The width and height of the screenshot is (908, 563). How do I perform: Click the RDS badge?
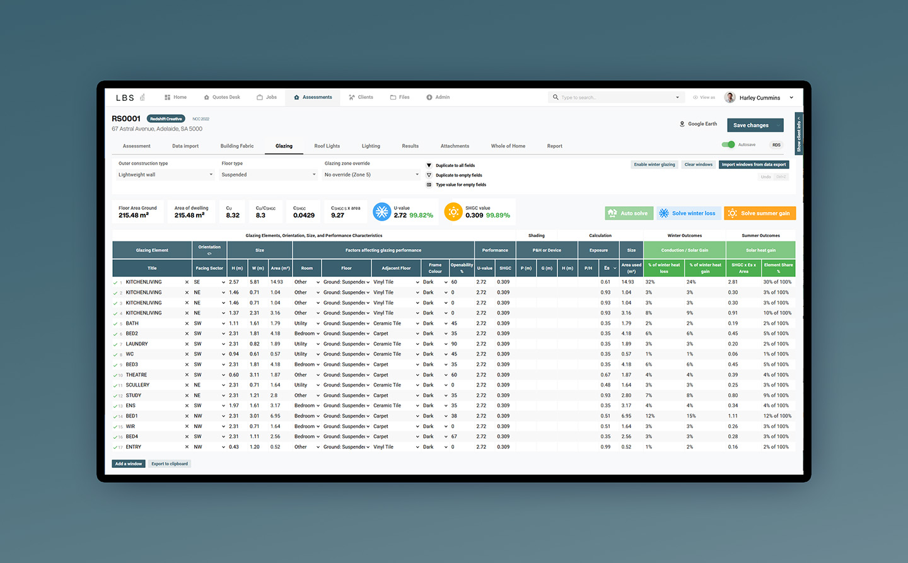[776, 144]
